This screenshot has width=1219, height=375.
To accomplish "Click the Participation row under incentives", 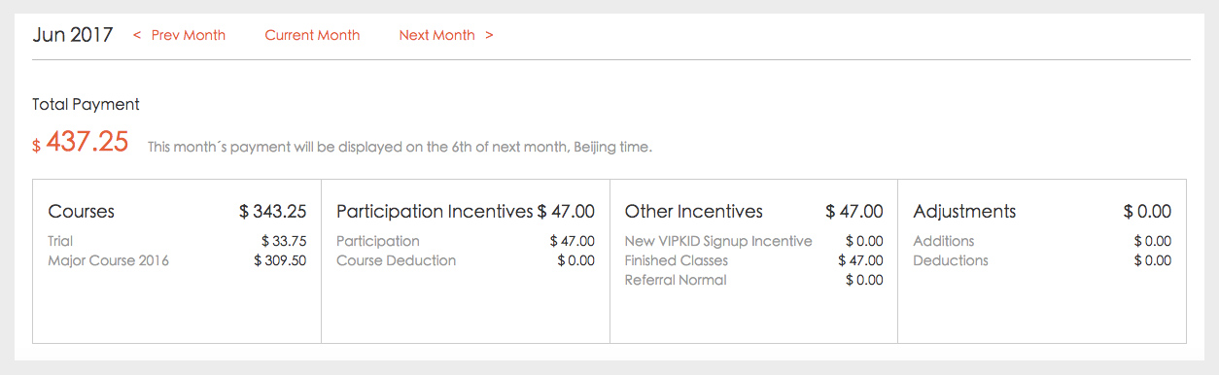I will pos(466,241).
